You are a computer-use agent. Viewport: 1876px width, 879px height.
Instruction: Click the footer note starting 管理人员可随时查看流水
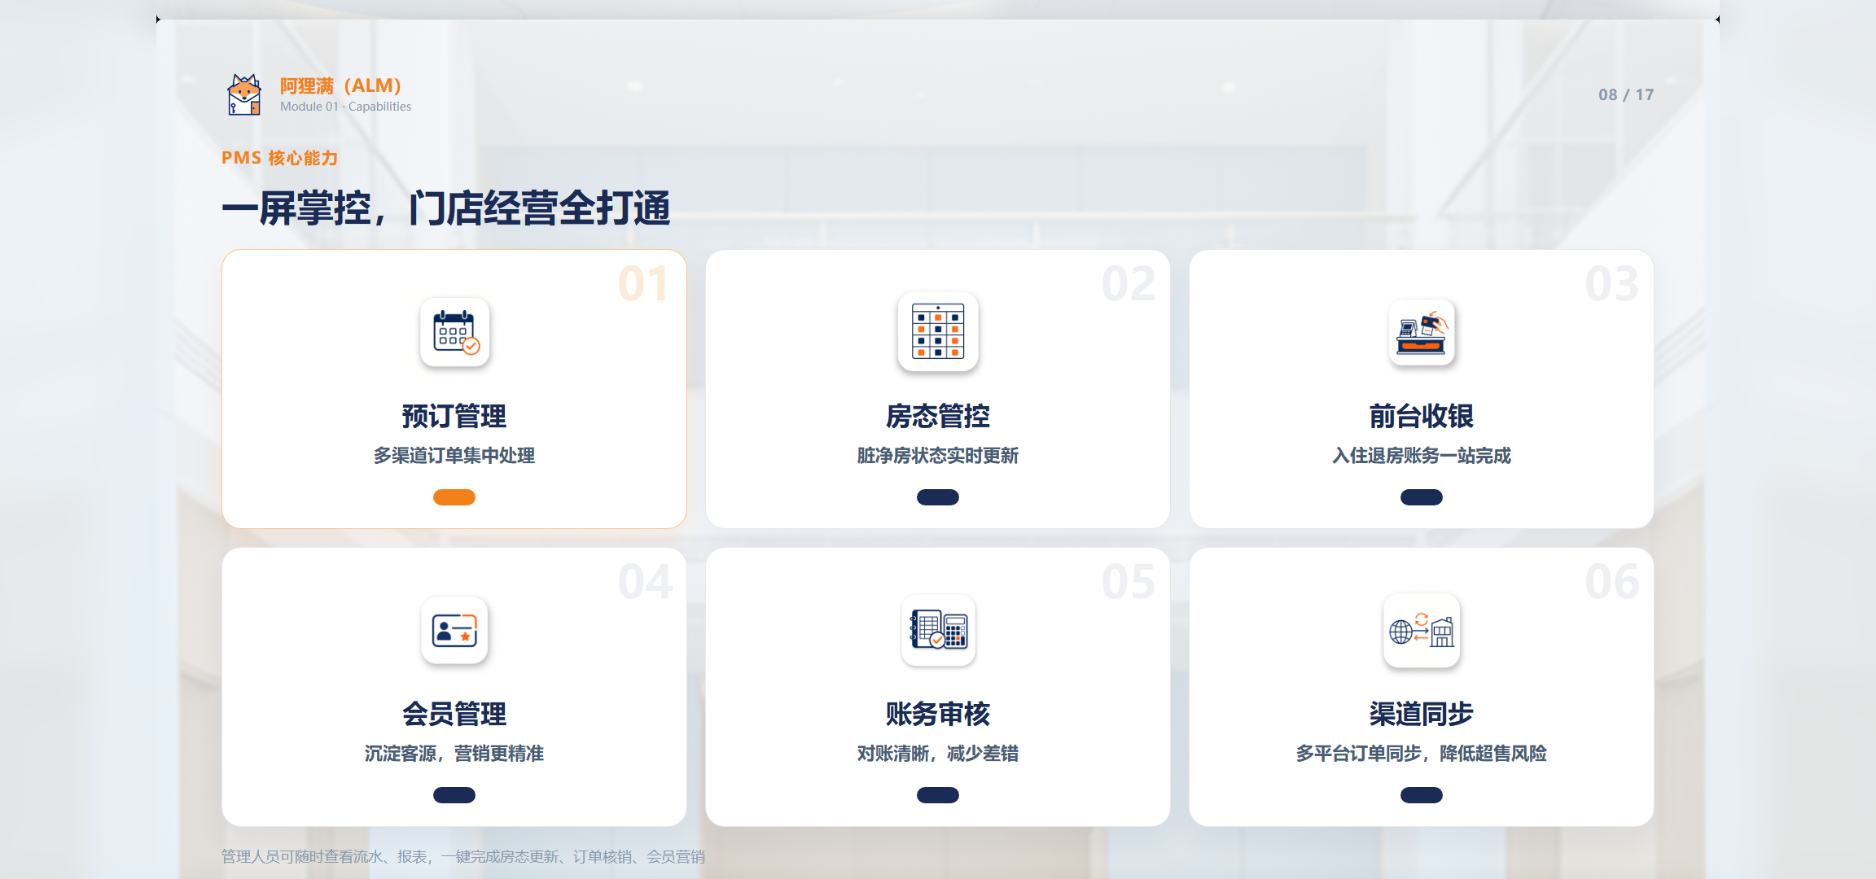pyautogui.click(x=463, y=856)
